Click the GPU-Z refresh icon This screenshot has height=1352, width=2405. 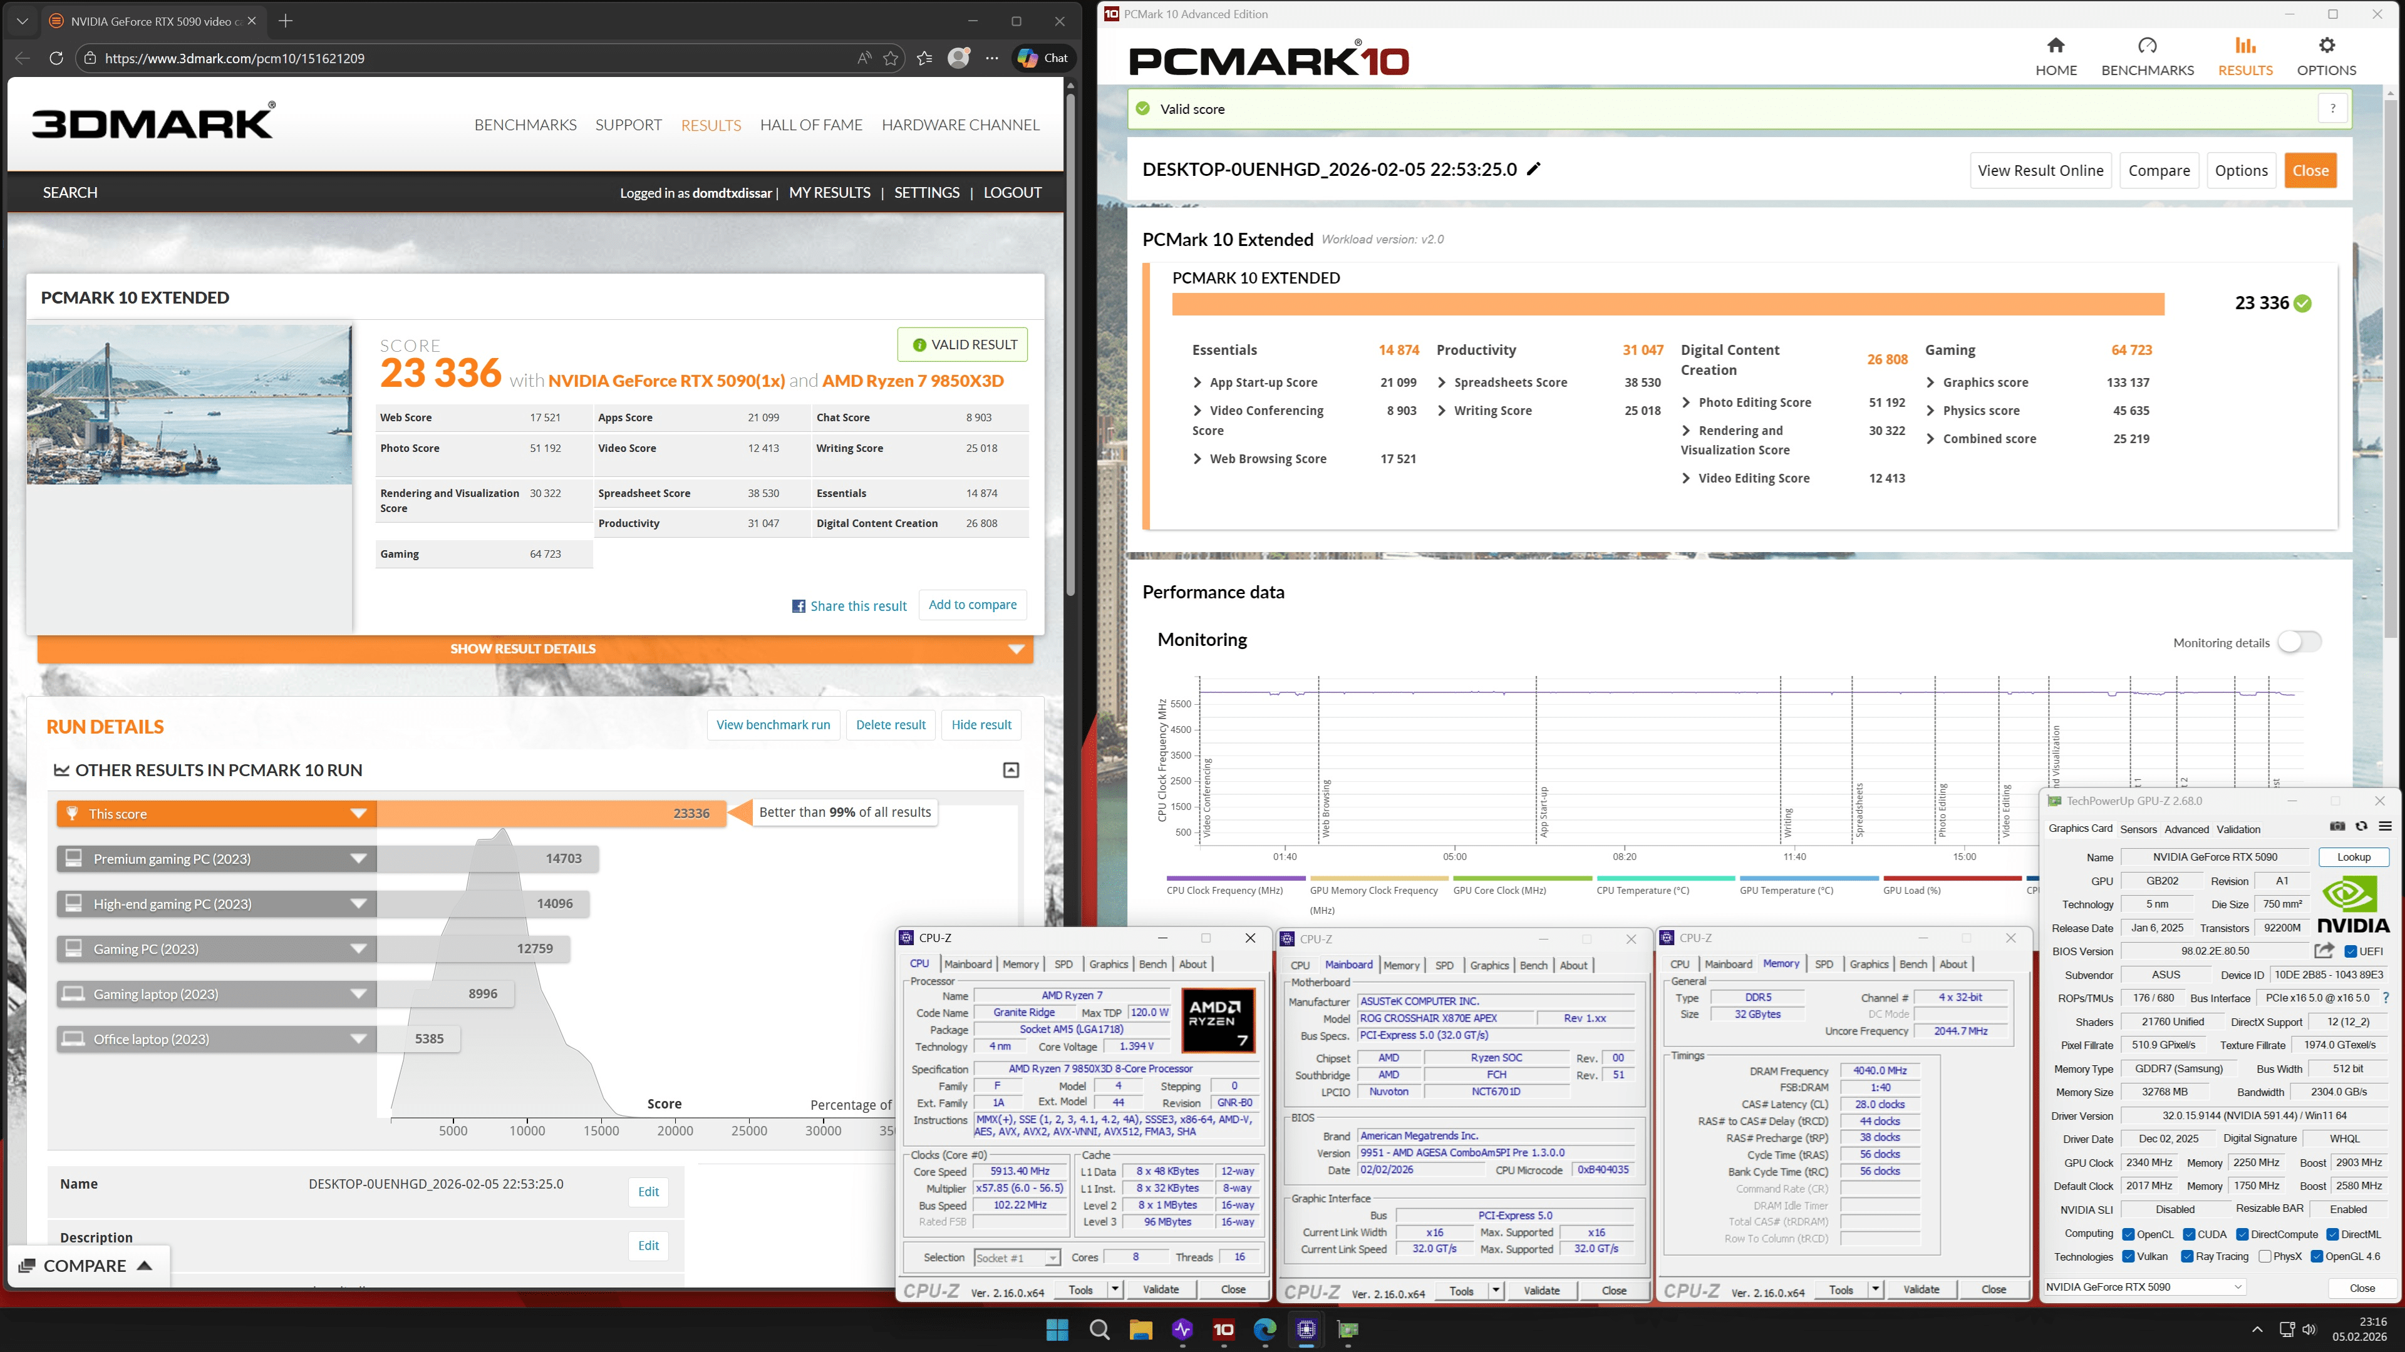2361,827
